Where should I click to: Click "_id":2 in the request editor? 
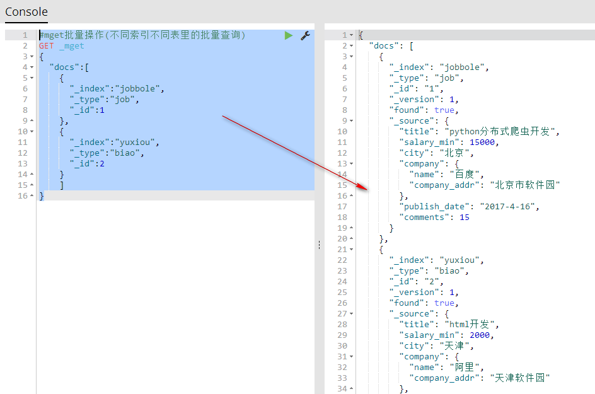point(87,164)
